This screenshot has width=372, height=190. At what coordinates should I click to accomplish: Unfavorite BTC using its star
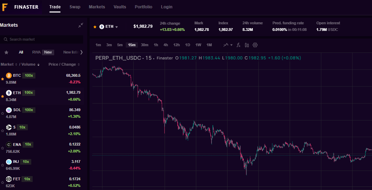(2, 79)
